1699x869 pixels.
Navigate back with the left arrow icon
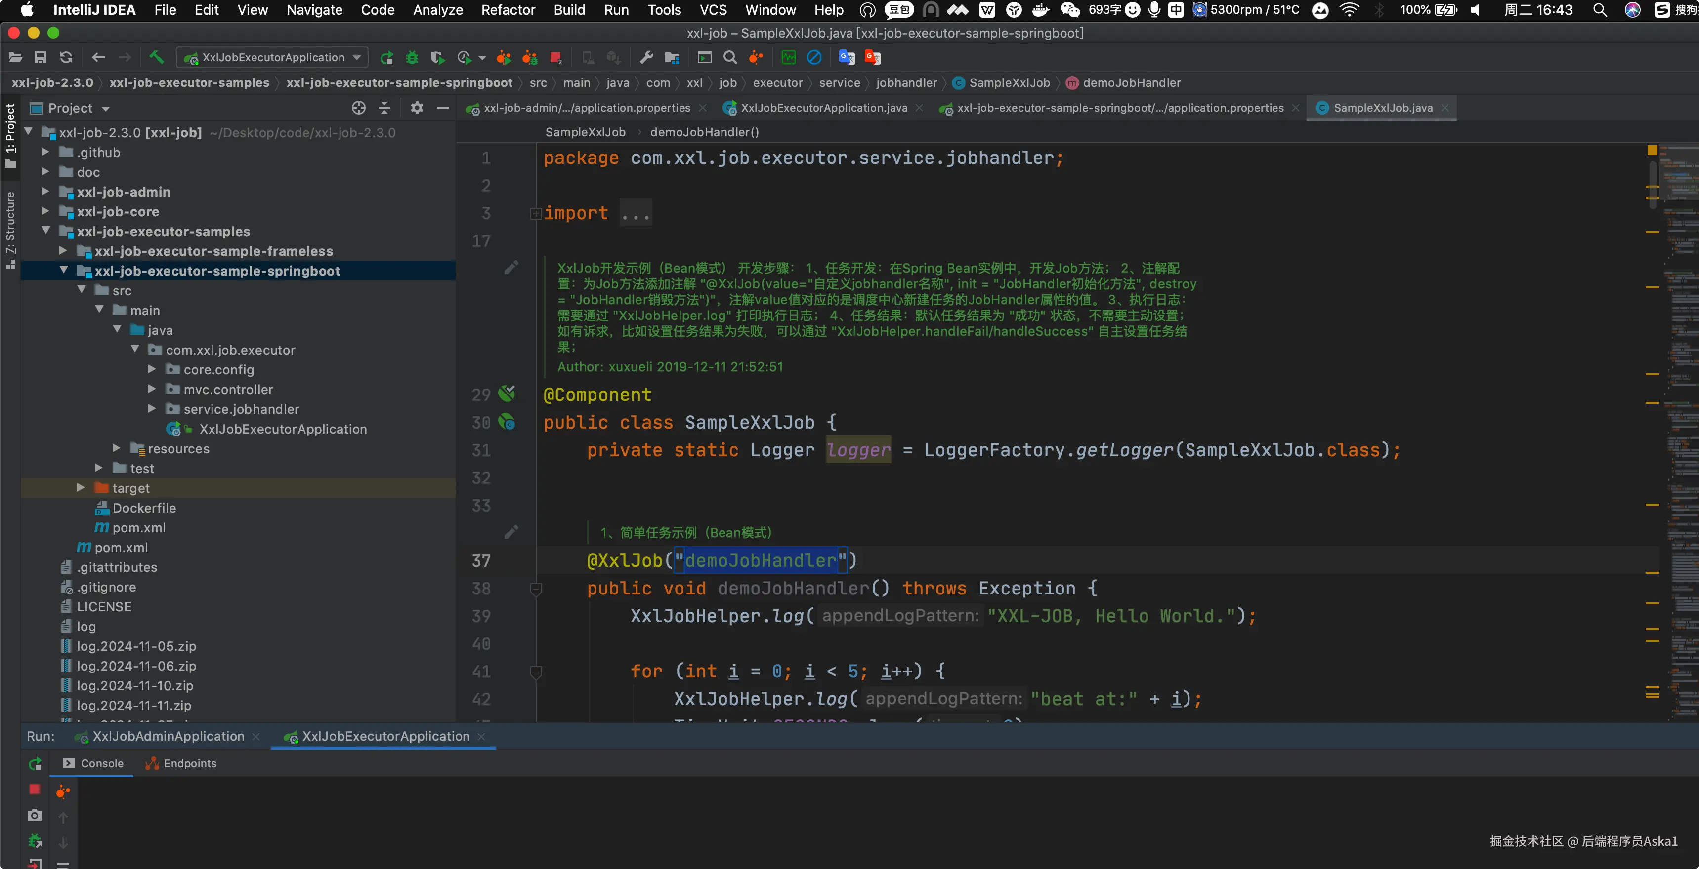[x=98, y=58]
